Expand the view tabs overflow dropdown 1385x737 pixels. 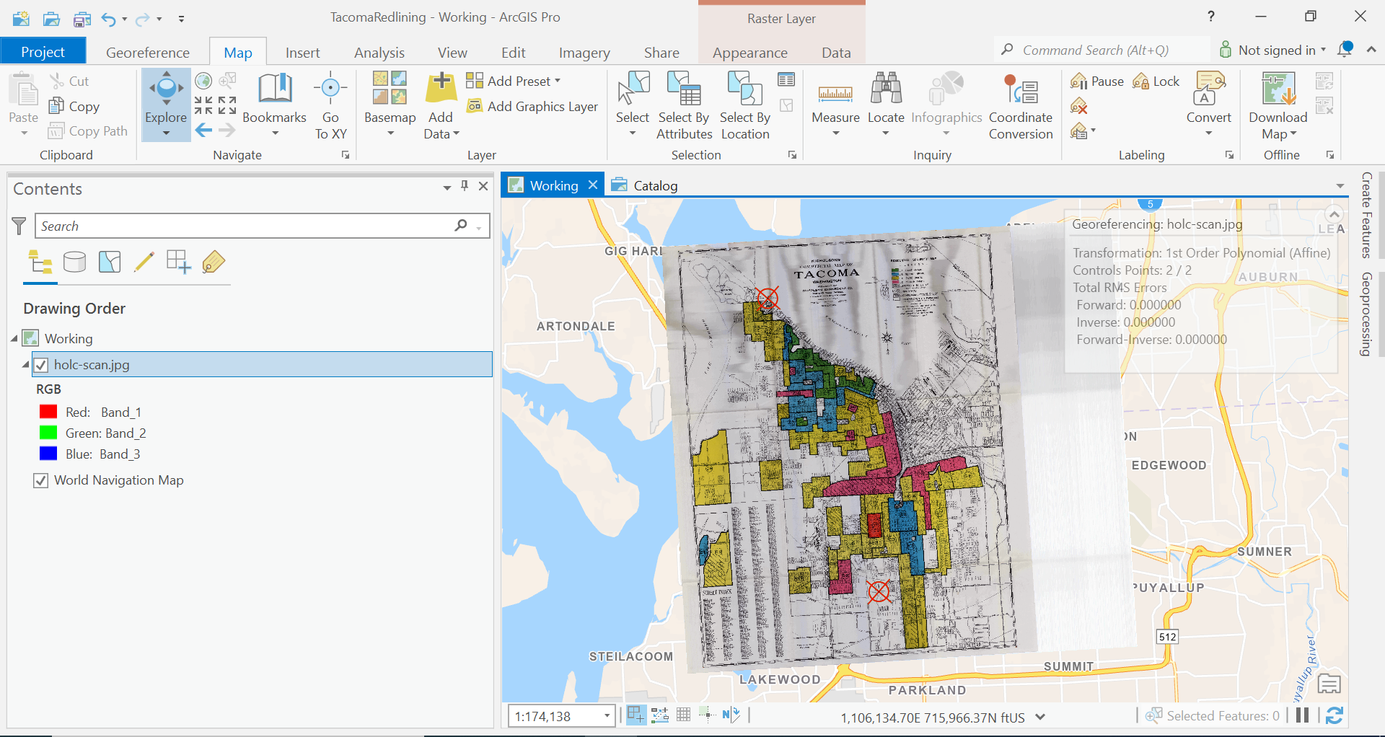(x=1340, y=186)
